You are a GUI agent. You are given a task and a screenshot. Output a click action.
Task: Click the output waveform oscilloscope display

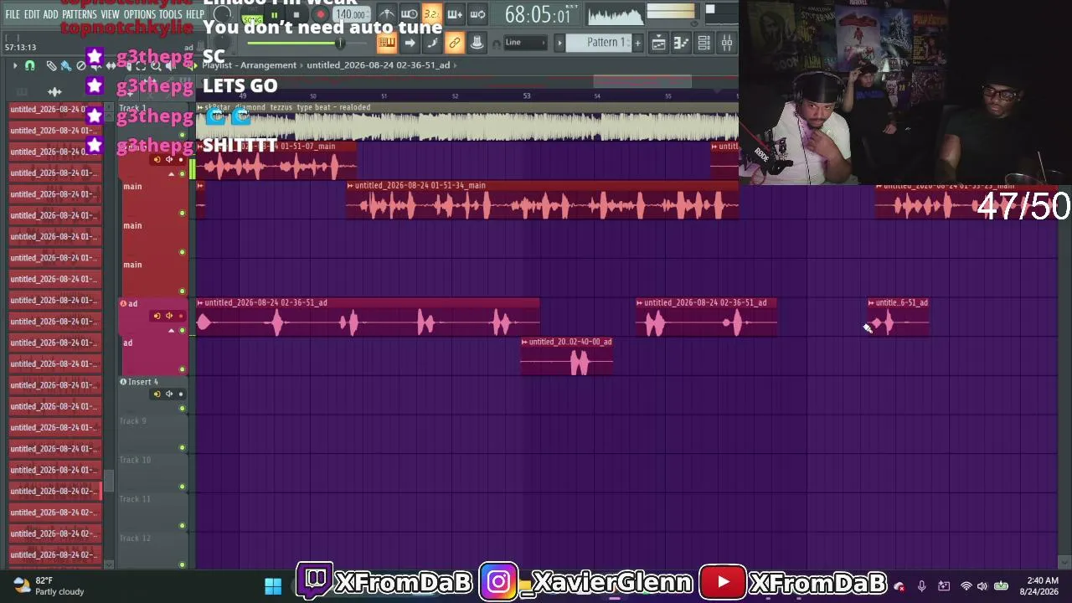pos(615,15)
